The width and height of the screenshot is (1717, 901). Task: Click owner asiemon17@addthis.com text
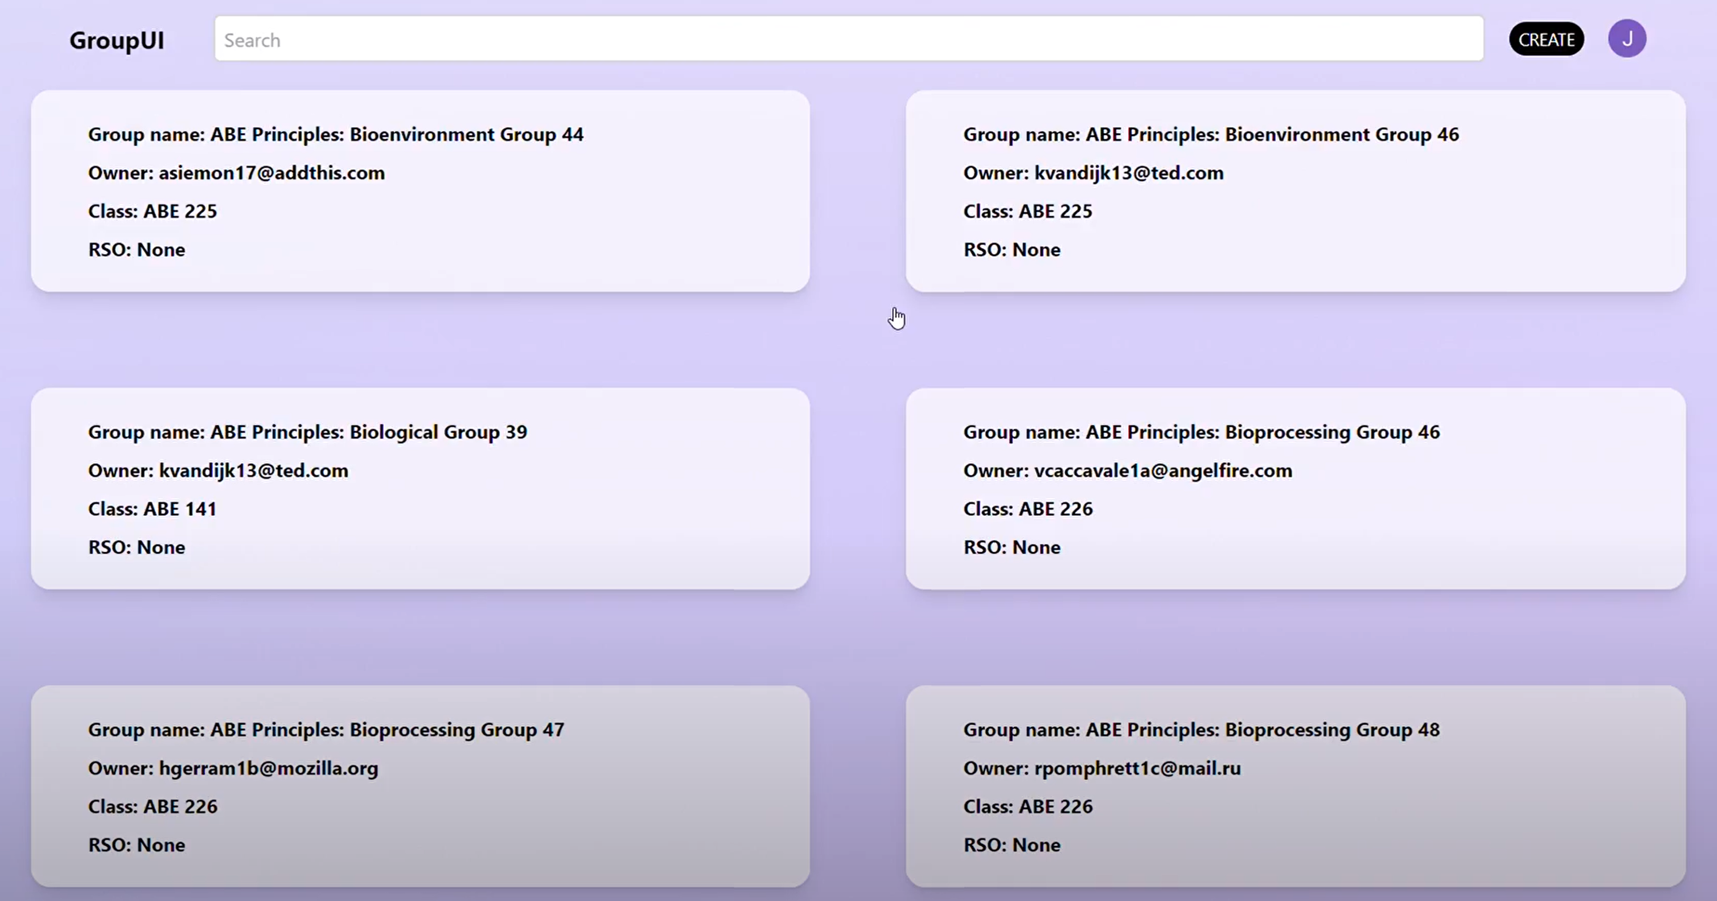click(x=236, y=173)
